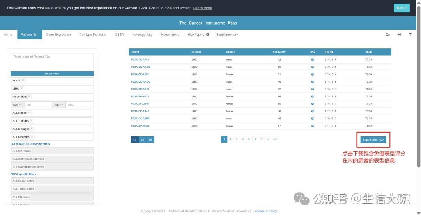Open the ALL N stages select box

coord(52,129)
